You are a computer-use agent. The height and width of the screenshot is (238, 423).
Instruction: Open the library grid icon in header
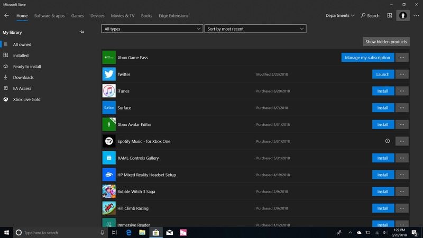click(x=390, y=15)
